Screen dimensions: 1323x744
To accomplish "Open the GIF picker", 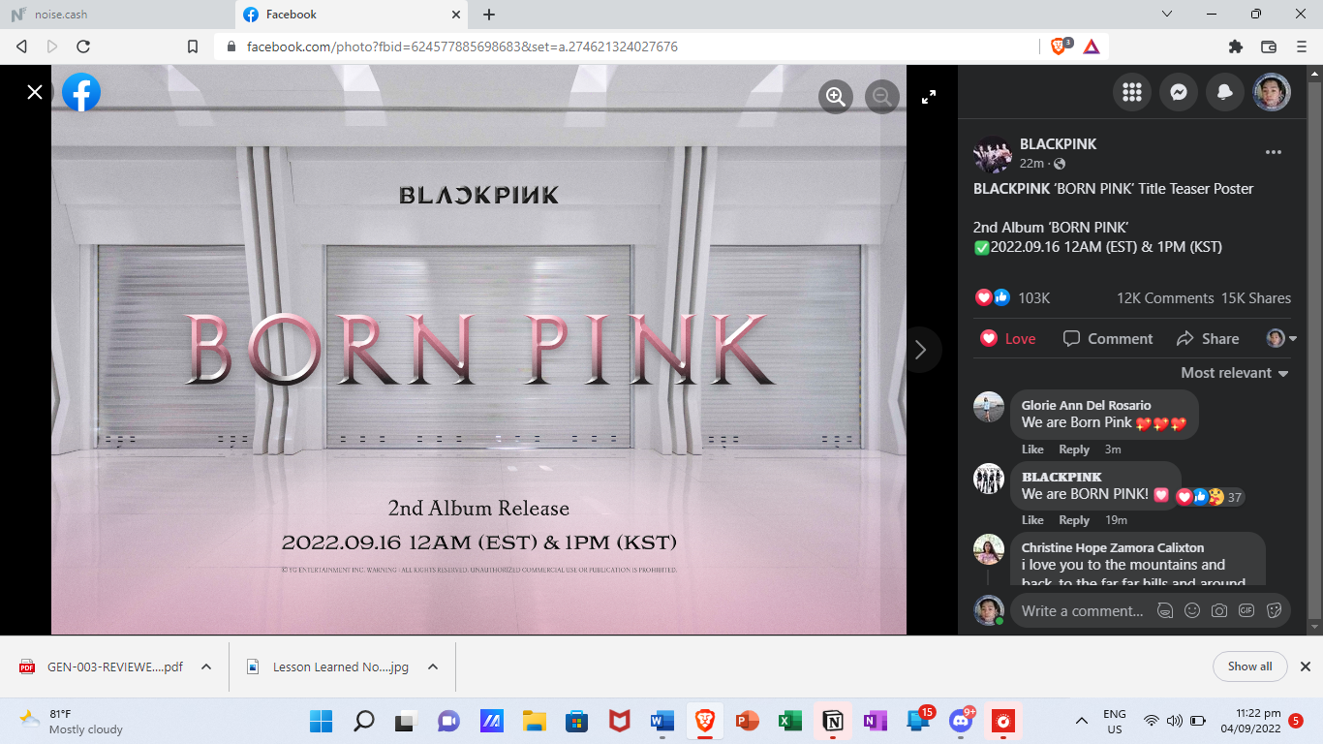I will pyautogui.click(x=1246, y=610).
